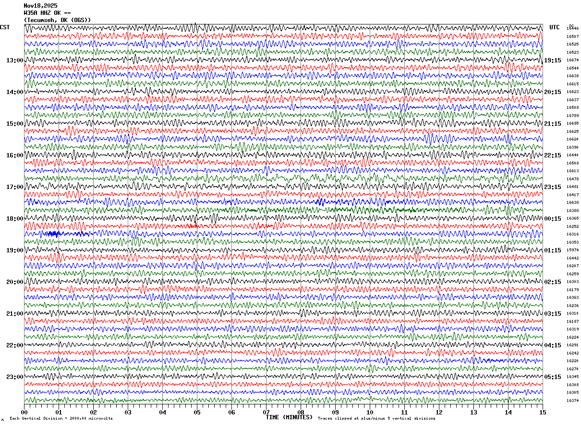Pick the 03:15 UTC time label
The height and width of the screenshot is (425, 581).
point(553,314)
